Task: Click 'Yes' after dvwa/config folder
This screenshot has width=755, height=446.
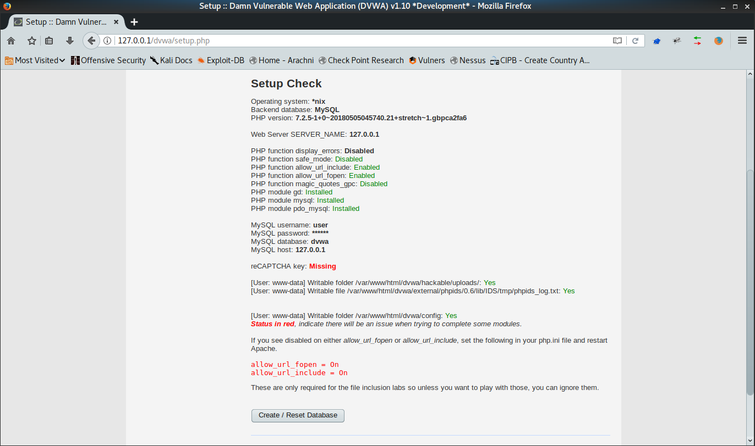Action: point(451,316)
